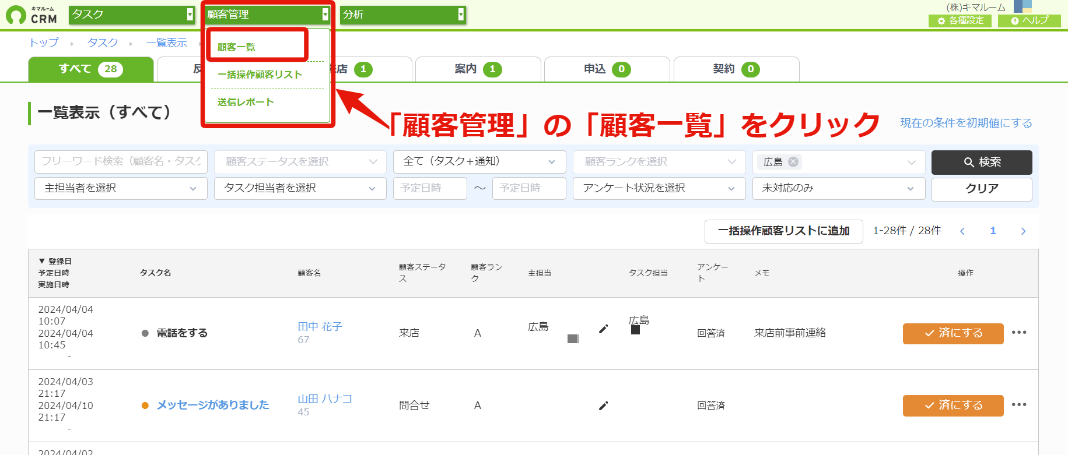This screenshot has height=455, width=1068.
Task: Select 一括操作顧客リスト from the menu
Action: tap(260, 75)
